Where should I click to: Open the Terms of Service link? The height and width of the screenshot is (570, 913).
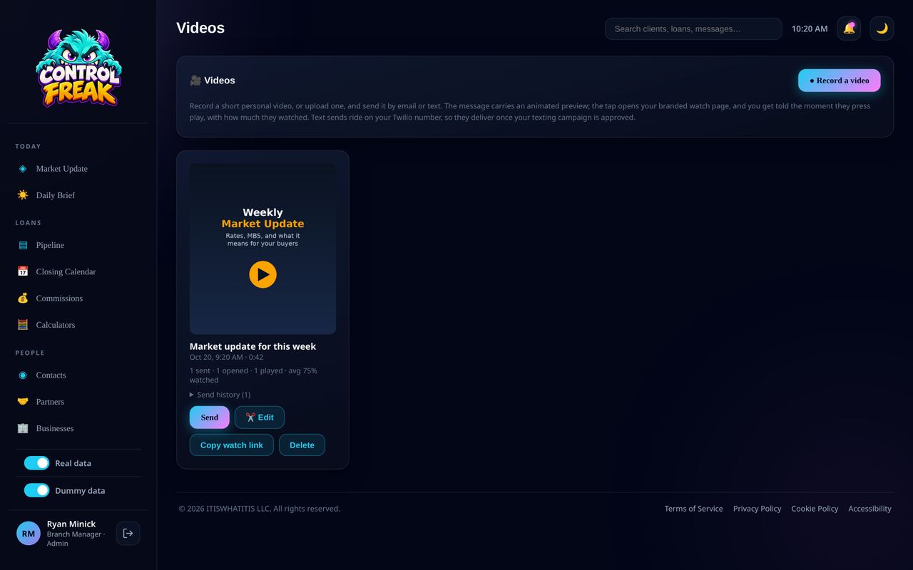693,509
